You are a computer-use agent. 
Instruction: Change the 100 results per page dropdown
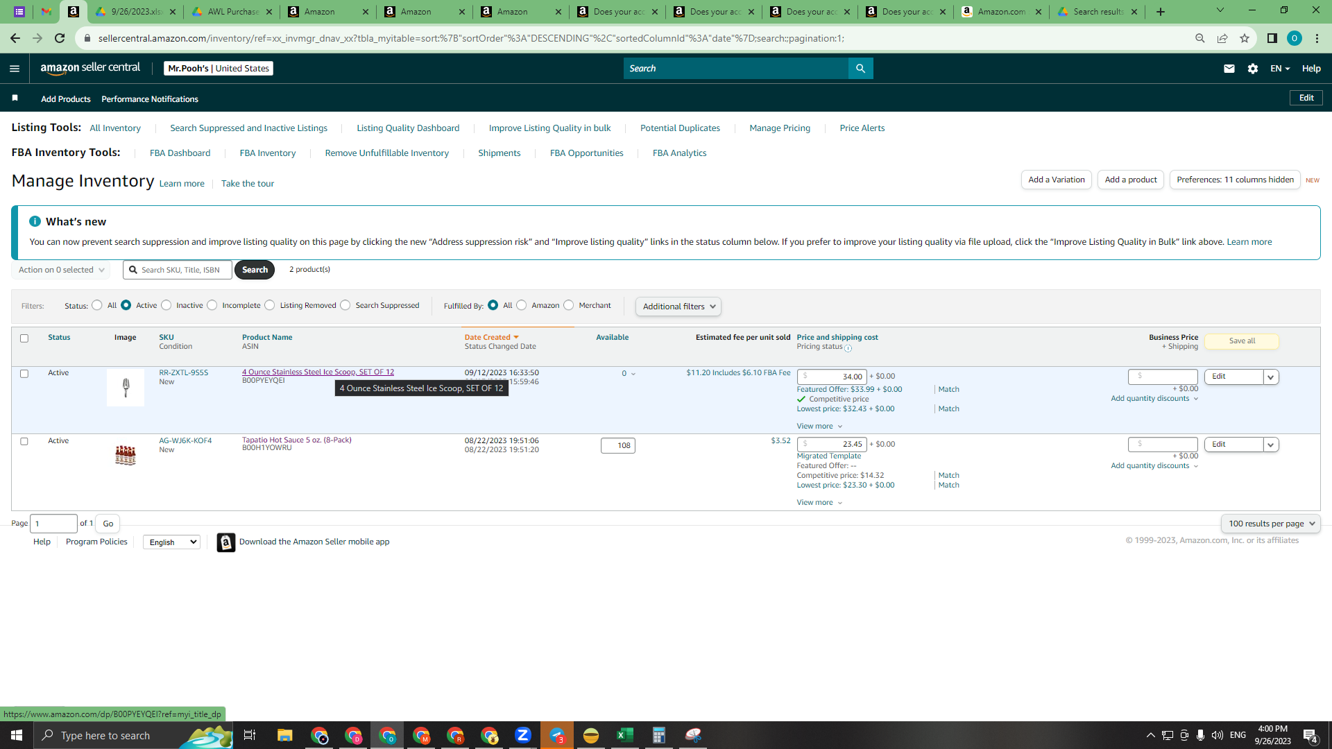coord(1271,524)
